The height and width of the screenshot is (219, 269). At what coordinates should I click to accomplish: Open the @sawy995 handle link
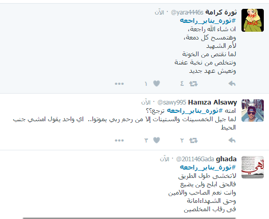coord(172,102)
